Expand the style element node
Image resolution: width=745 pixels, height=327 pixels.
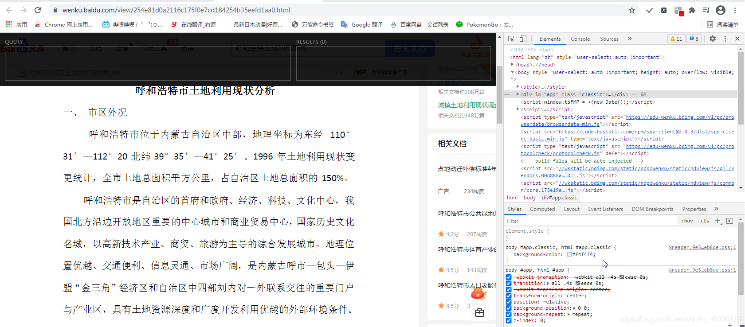[x=518, y=87]
